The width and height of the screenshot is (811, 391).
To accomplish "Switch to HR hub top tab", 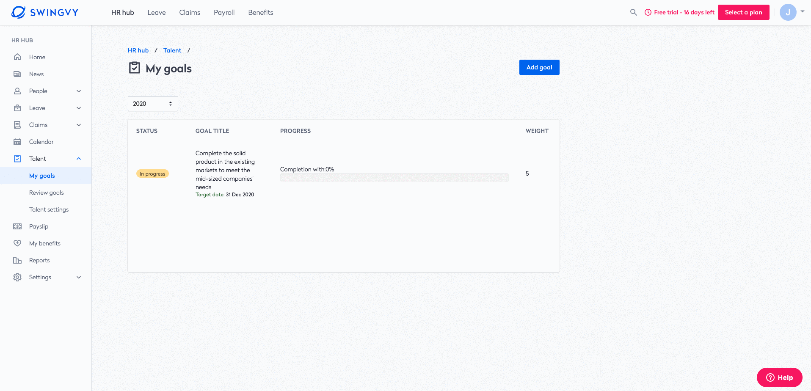I will (x=123, y=12).
